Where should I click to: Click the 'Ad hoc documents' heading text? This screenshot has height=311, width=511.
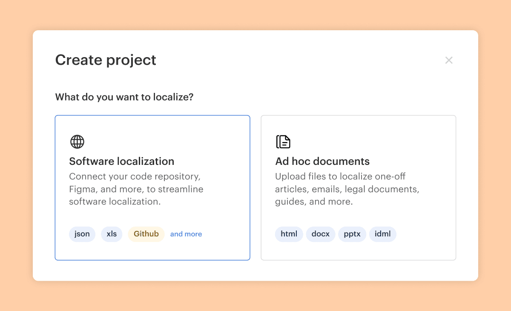coord(322,161)
